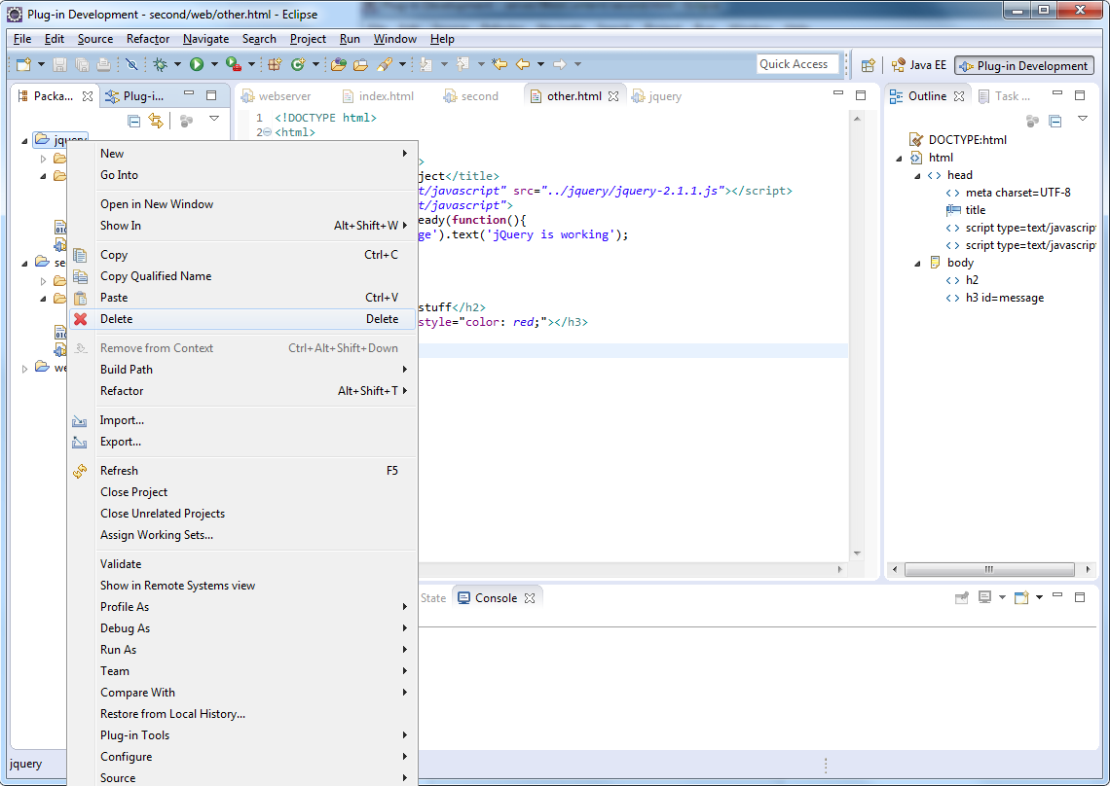The height and width of the screenshot is (786, 1110).
Task: Click the Forward navigation arrow icon
Action: click(x=559, y=64)
